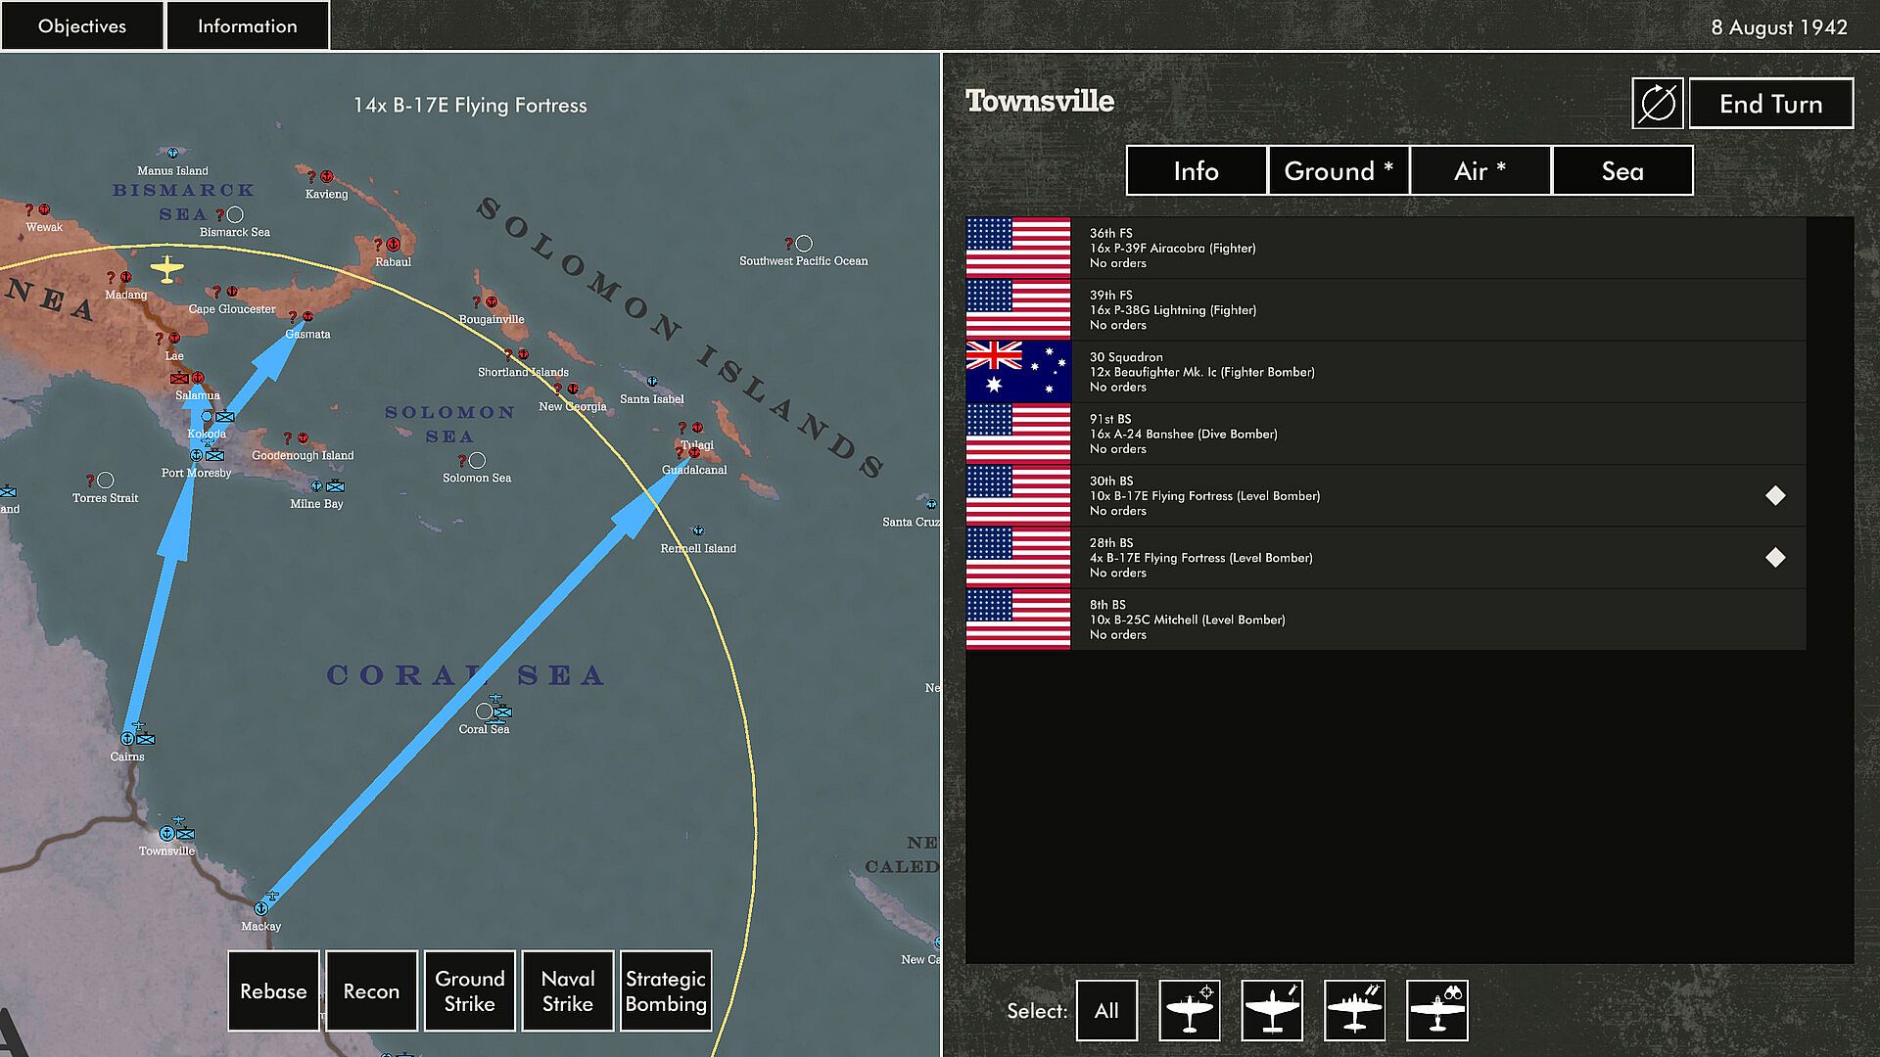This screenshot has height=1057, width=1880.
Task: Open the Information menu
Action: tap(247, 25)
